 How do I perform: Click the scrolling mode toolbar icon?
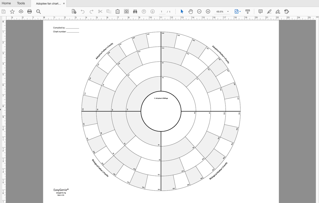(x=248, y=11)
